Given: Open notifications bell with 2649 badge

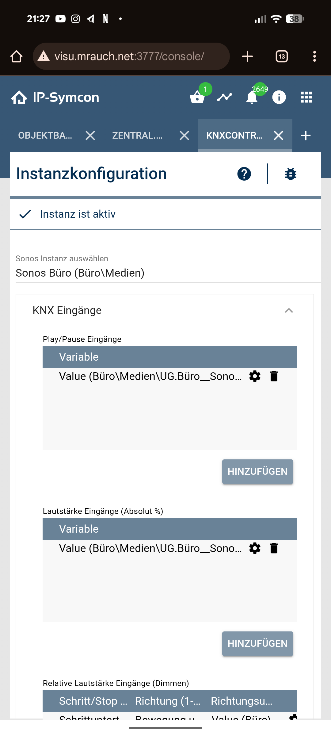Looking at the screenshot, I should click(252, 98).
